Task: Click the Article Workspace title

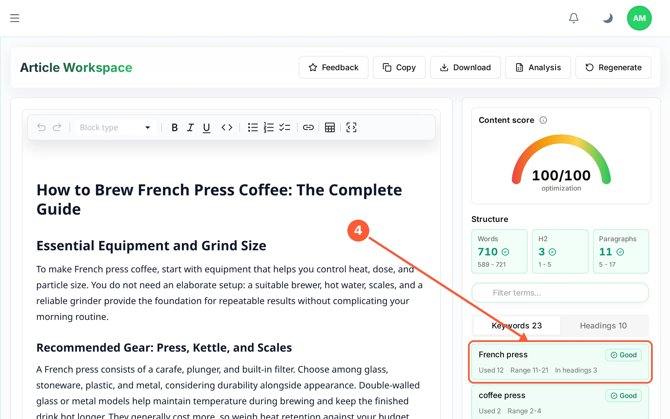Action: click(x=76, y=67)
